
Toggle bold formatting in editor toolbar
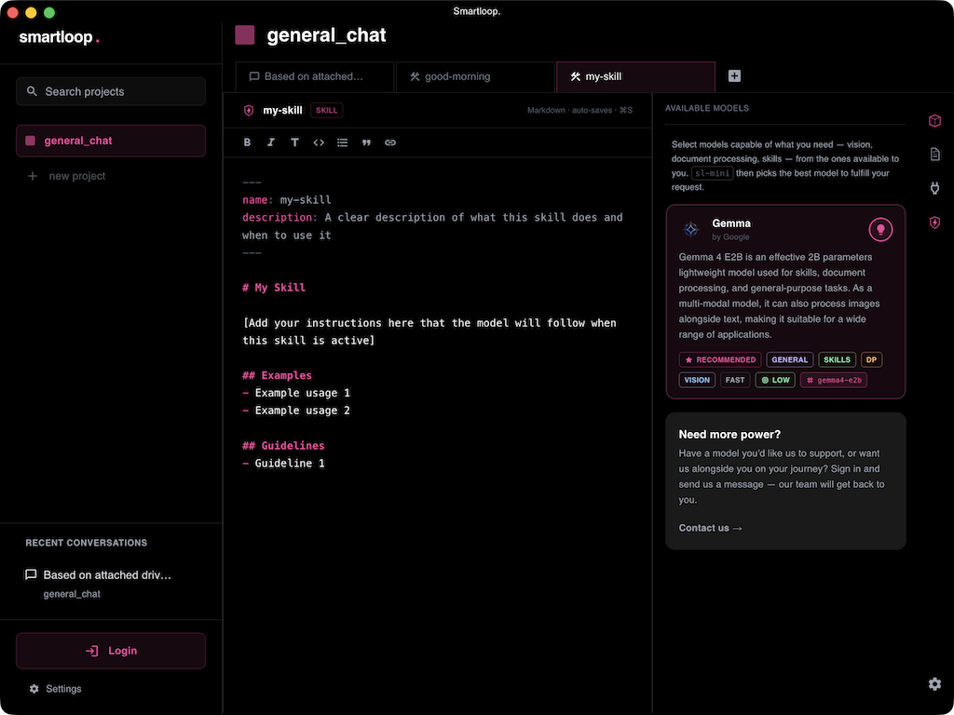pyautogui.click(x=247, y=142)
